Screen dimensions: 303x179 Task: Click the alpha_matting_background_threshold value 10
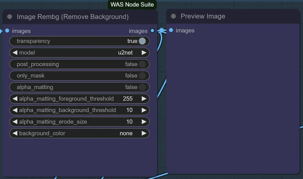pos(129,110)
